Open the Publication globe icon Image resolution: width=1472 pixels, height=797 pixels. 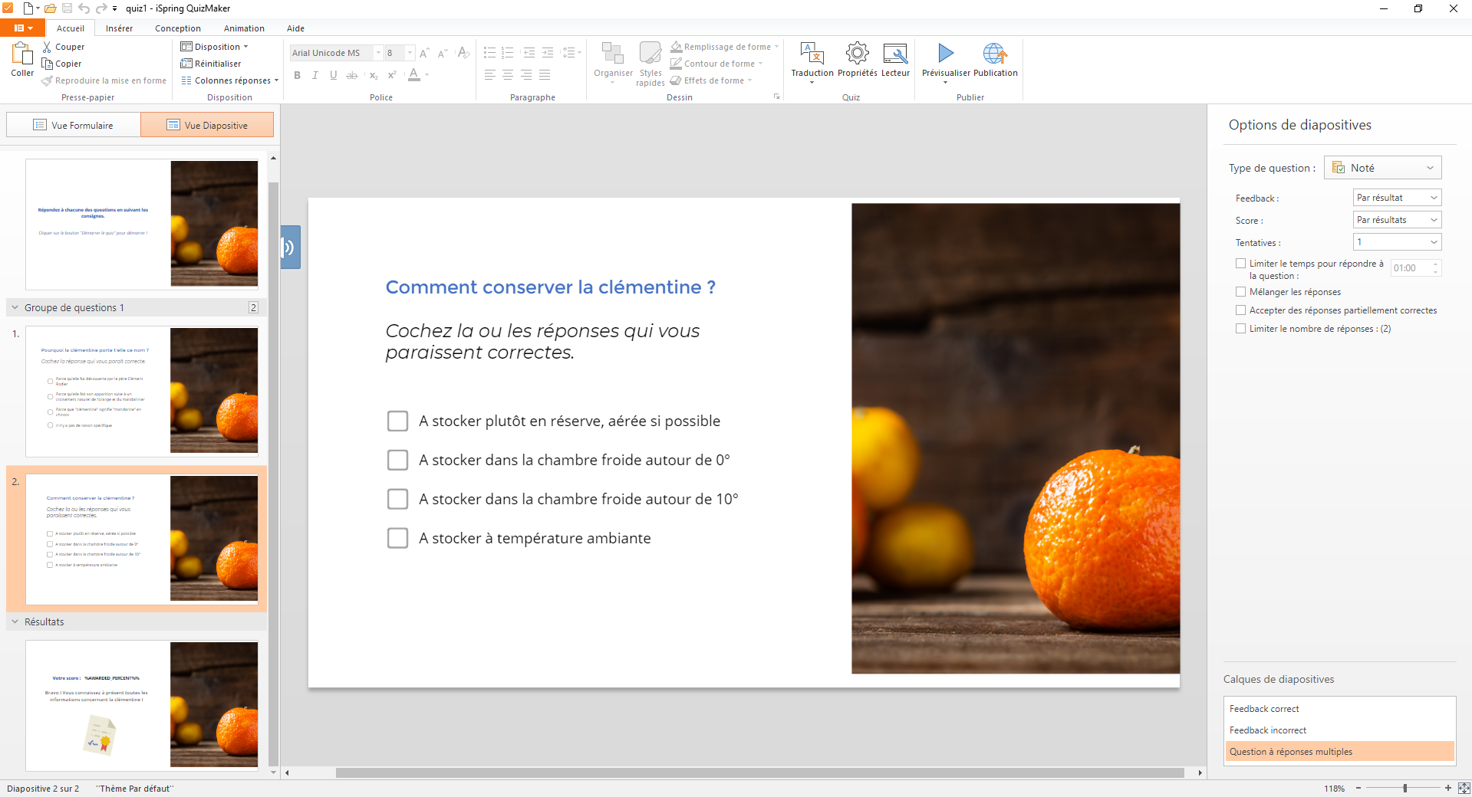click(x=995, y=54)
